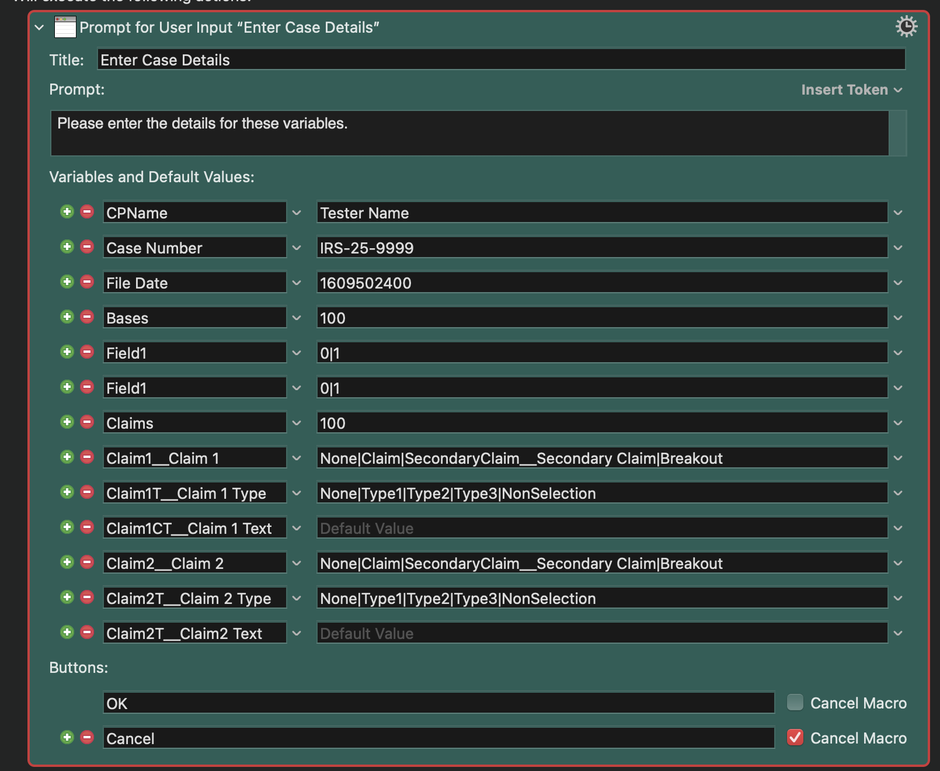Remove the Cancel button row
The image size is (940, 771).
tap(87, 738)
